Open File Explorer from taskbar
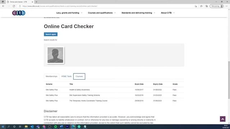The width and height of the screenshot is (230, 129). pyautogui.click(x=26, y=126)
